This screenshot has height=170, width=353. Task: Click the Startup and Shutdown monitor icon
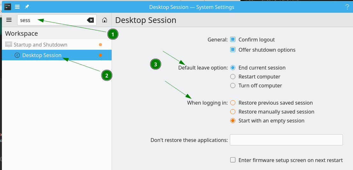[x=8, y=45]
